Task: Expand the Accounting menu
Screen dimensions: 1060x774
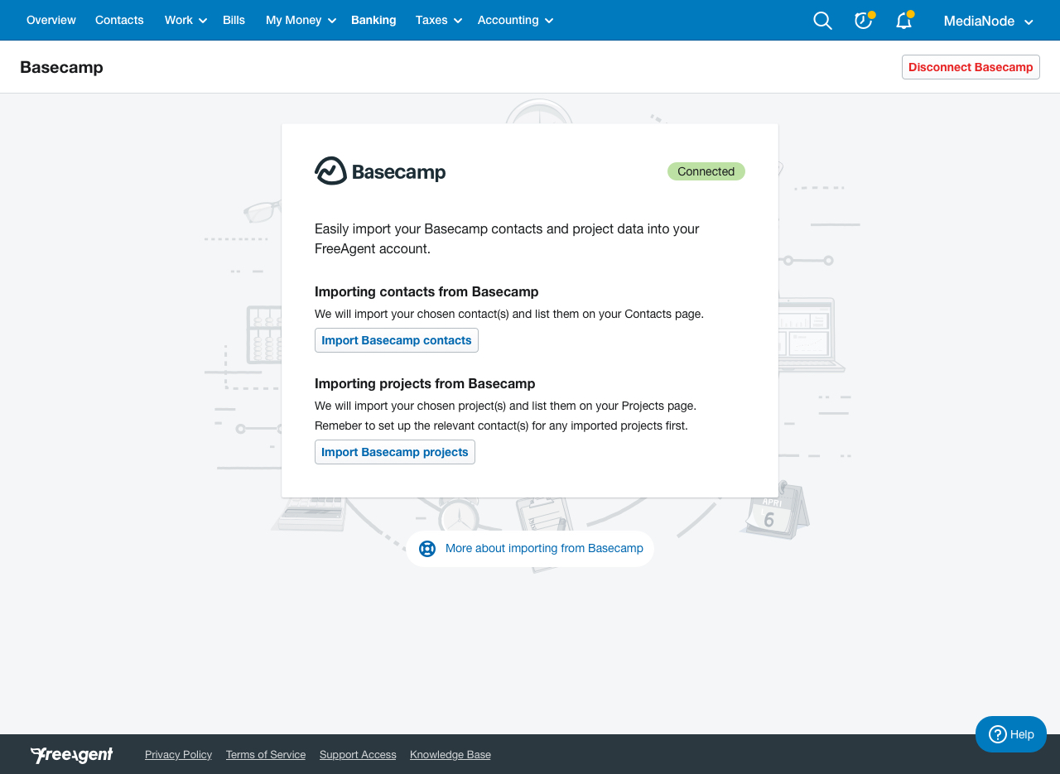Action: pyautogui.click(x=514, y=20)
